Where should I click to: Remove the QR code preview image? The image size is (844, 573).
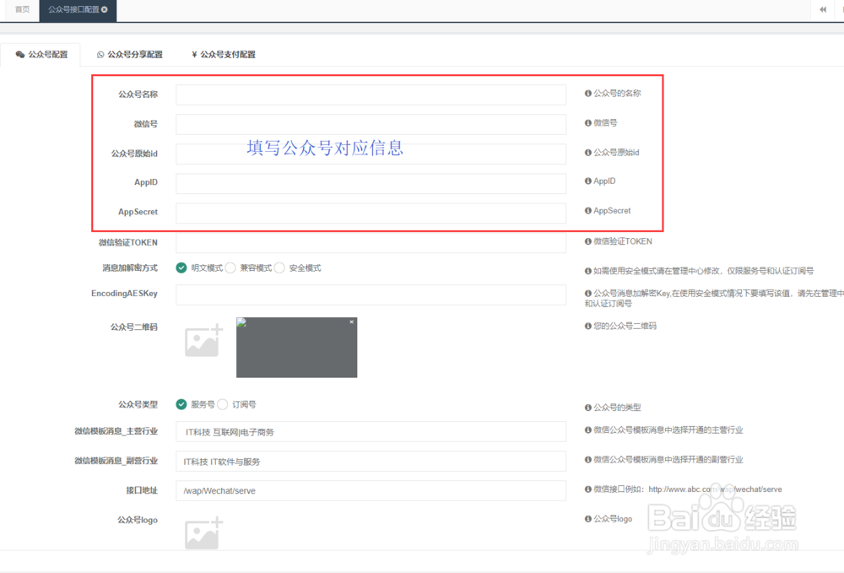pyautogui.click(x=352, y=322)
